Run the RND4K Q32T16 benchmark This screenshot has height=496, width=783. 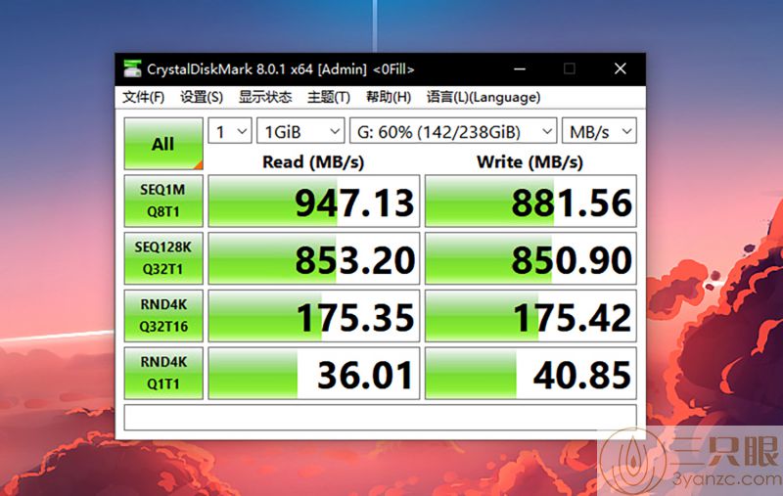tap(163, 315)
